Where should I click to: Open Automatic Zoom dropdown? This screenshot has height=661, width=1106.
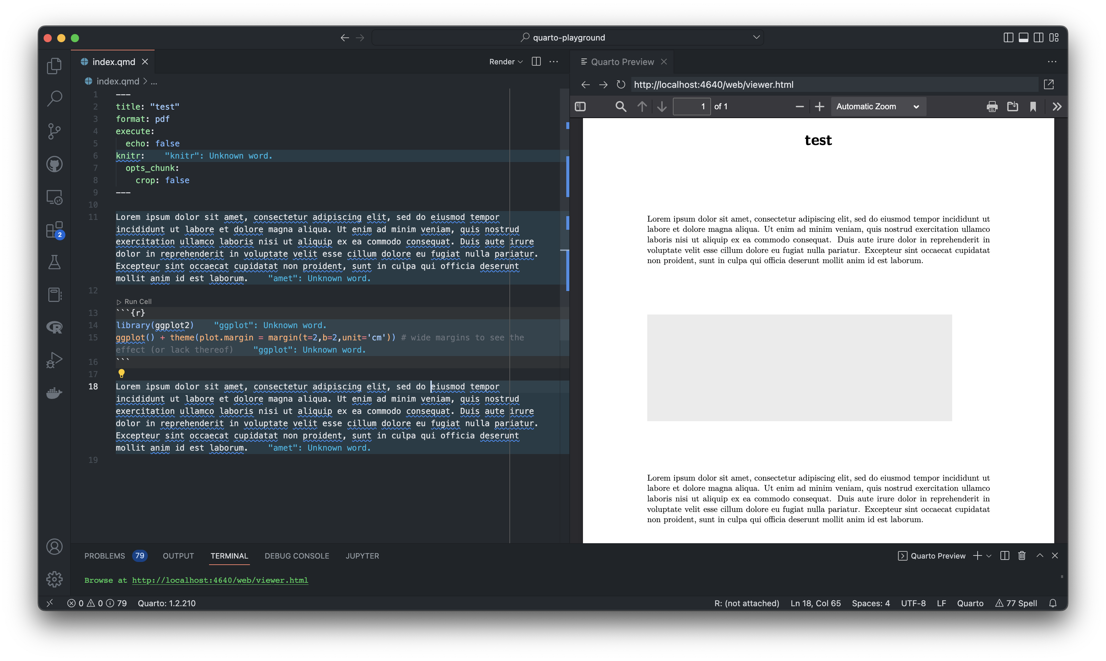[x=878, y=107]
